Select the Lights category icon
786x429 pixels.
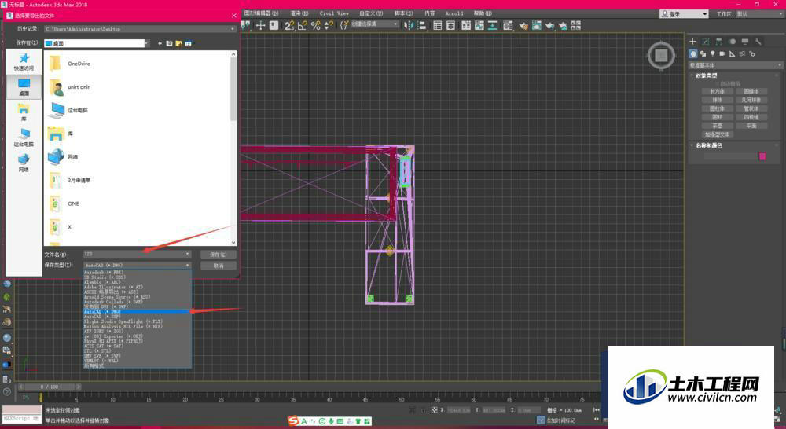click(x=712, y=53)
